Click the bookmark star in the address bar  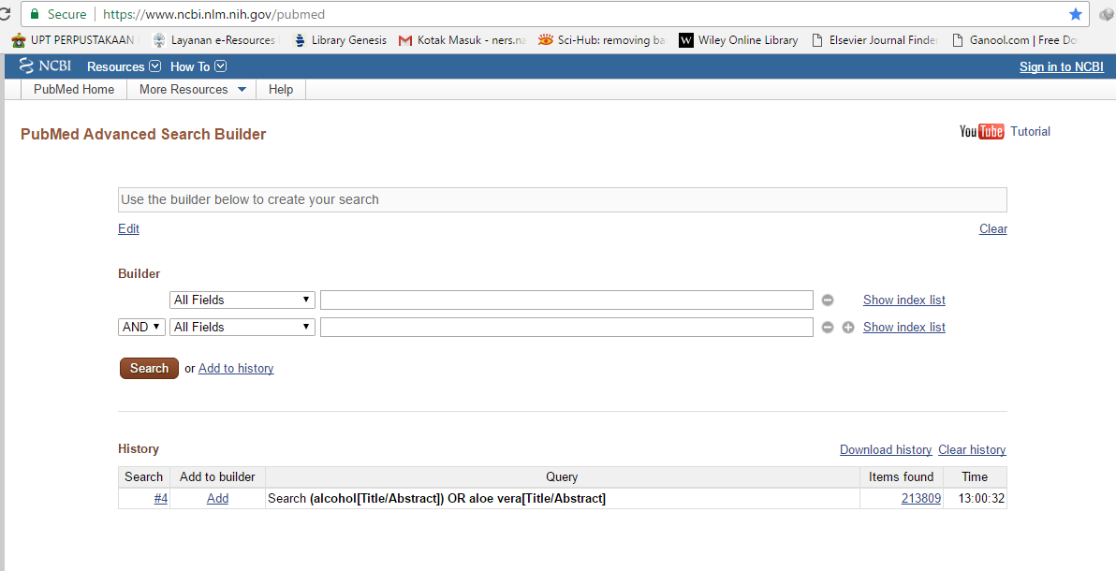click(x=1075, y=13)
